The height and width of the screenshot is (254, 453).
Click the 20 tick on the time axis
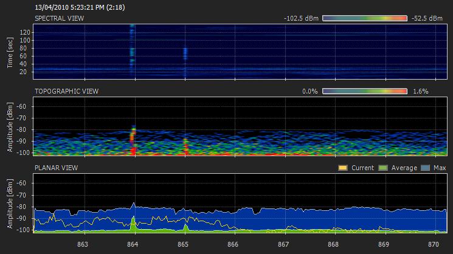click(23, 72)
